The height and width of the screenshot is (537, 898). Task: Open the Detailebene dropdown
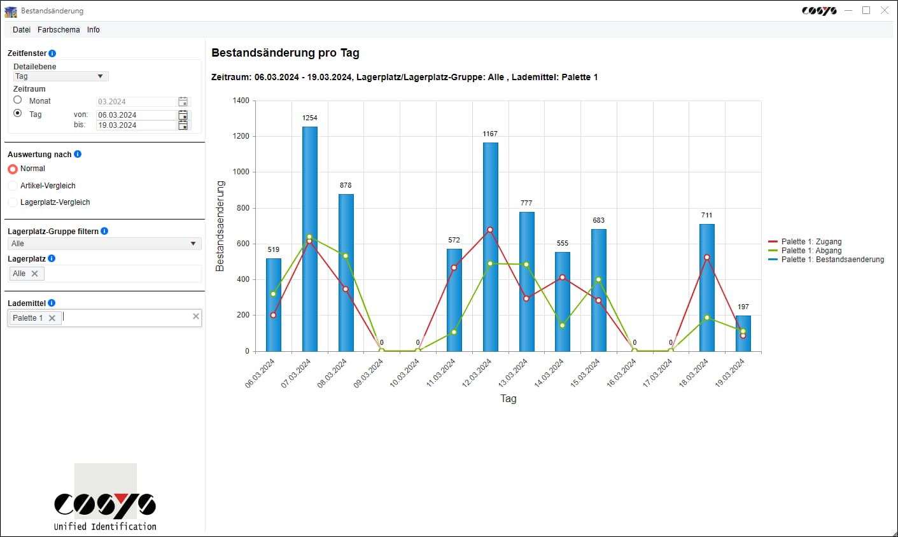click(x=61, y=76)
